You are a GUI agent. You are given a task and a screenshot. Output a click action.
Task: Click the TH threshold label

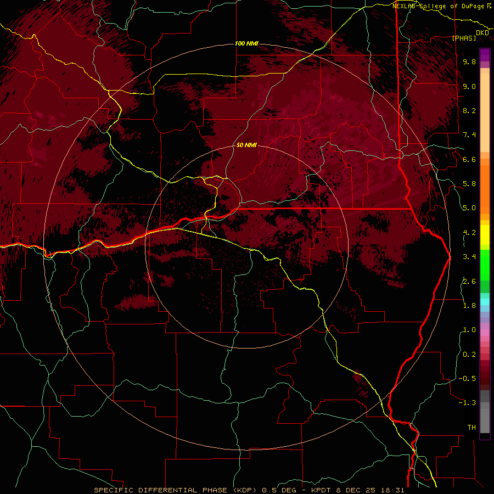tap(471, 428)
